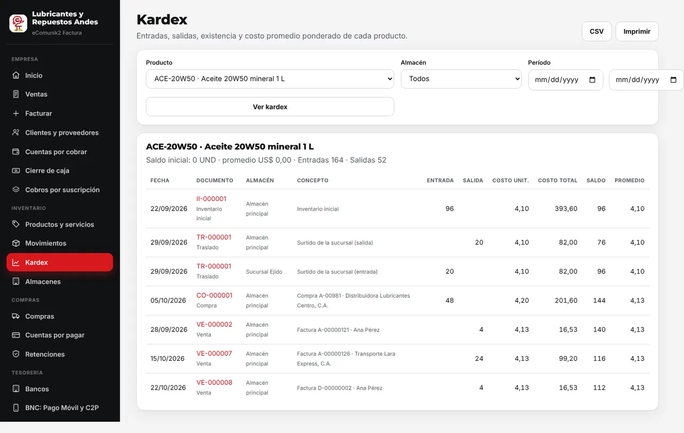Click 'Factura A-00000121 · Ana Pérez' concept

click(338, 330)
